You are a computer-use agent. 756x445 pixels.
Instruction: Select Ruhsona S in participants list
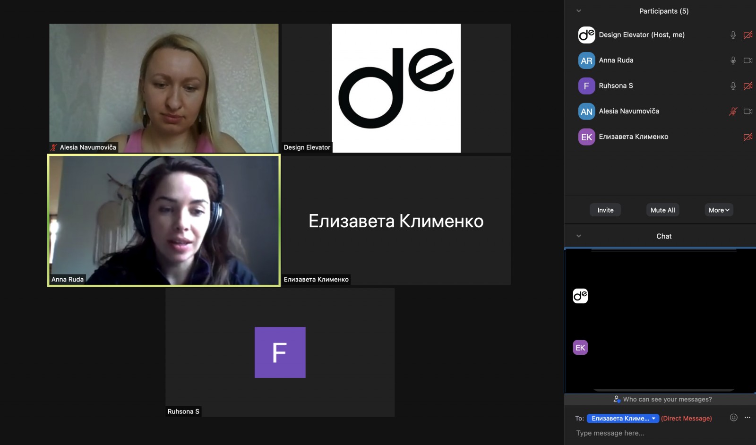coord(616,86)
